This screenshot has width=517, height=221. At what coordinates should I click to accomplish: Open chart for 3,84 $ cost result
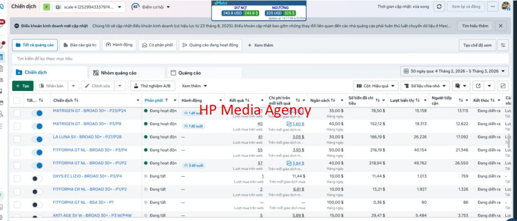(289, 163)
